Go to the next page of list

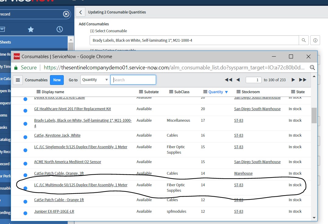point(293,80)
